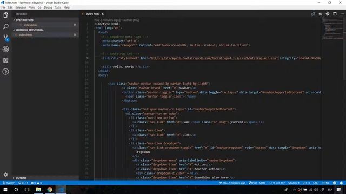The height and width of the screenshot is (194, 346).
Task: Click Ln 9, Col 107 cursor position
Action: point(277,183)
